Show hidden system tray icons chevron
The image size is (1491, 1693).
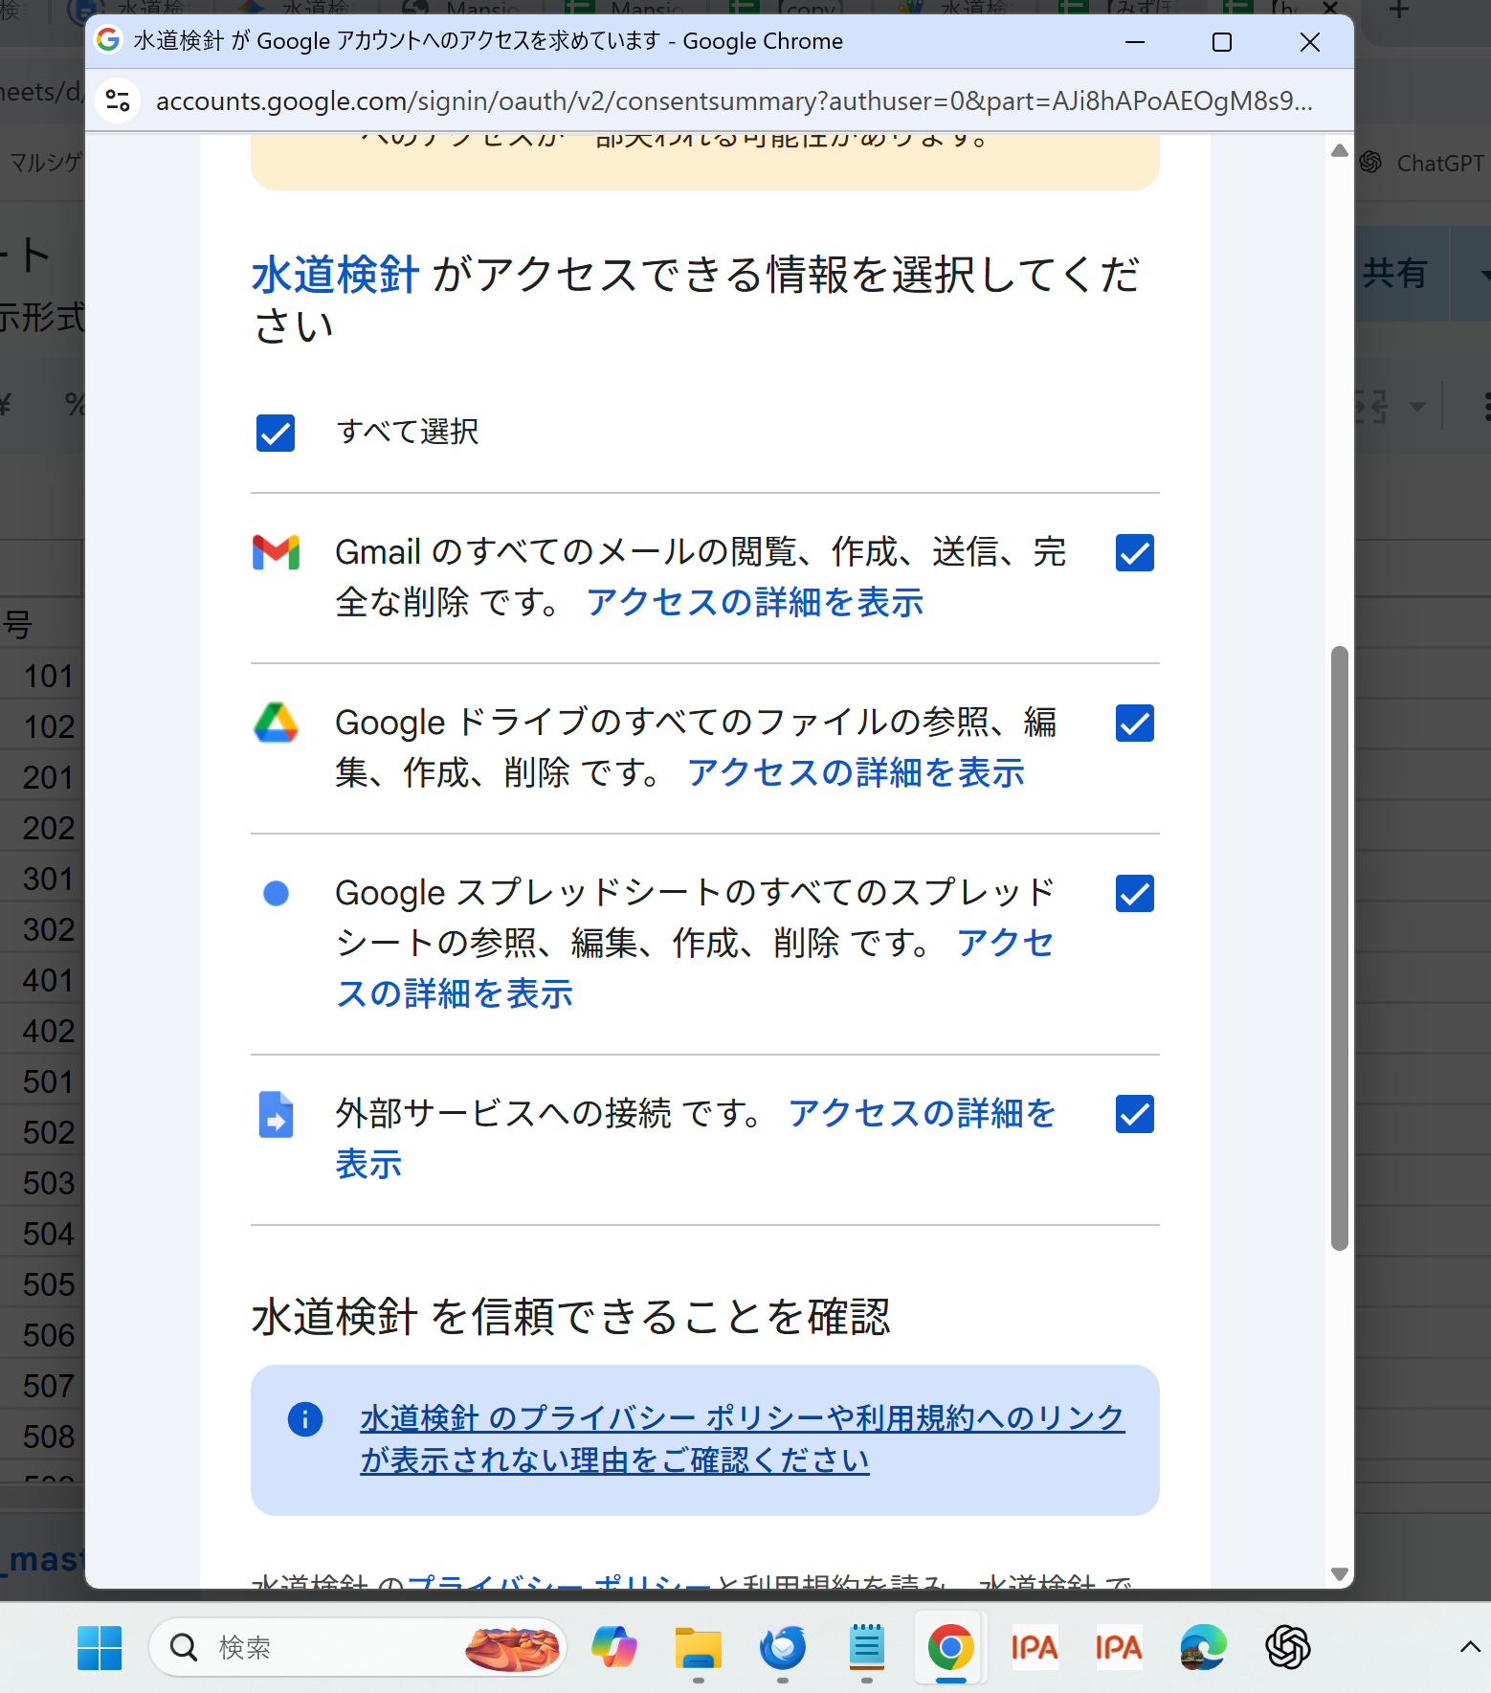(x=1470, y=1647)
